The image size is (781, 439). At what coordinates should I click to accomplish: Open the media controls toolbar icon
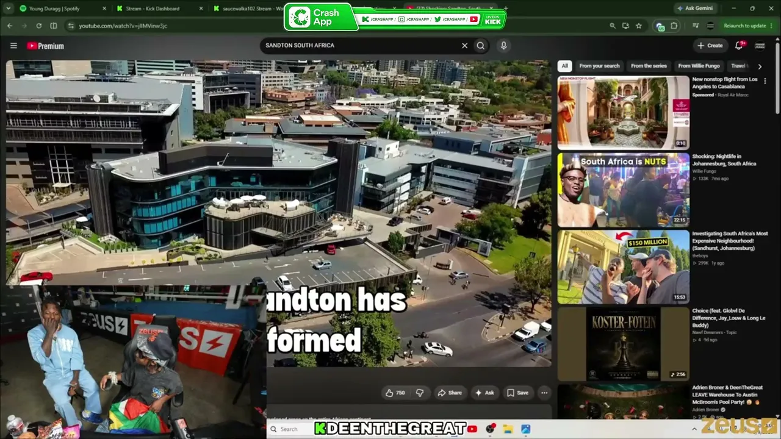click(x=696, y=26)
